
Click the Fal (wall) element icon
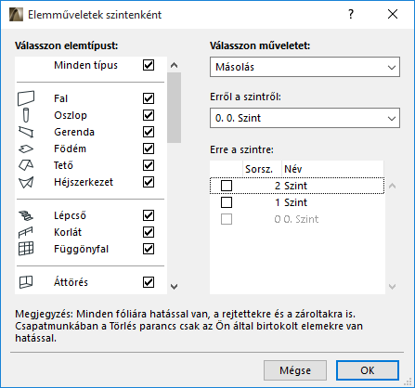click(x=26, y=98)
